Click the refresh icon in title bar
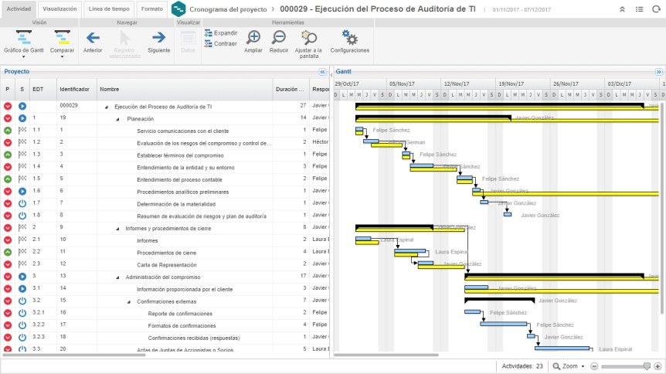 tap(656, 9)
